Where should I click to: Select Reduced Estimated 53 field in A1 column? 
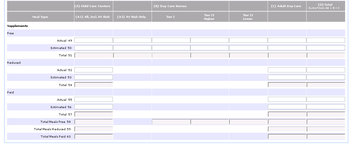[94, 77]
